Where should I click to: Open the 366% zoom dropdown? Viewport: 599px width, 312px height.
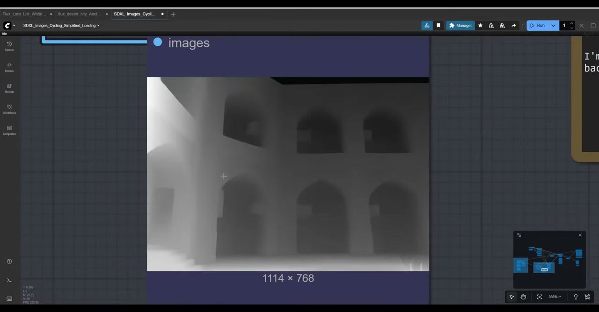555,297
